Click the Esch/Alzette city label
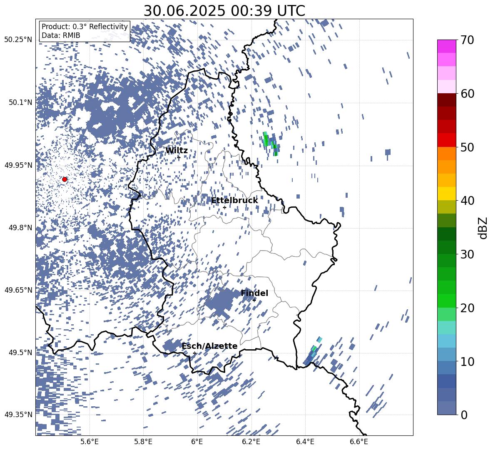Viewport: 493px width, 450px height. coord(209,346)
